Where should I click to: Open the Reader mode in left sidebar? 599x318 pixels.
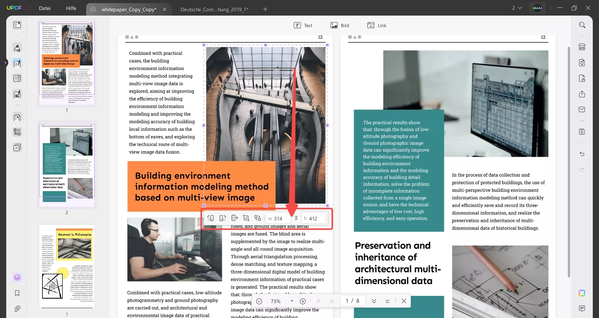pos(17,25)
